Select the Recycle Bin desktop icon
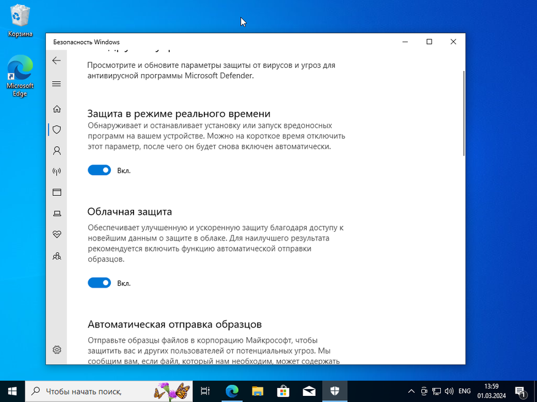Image resolution: width=537 pixels, height=402 pixels. coord(20,21)
